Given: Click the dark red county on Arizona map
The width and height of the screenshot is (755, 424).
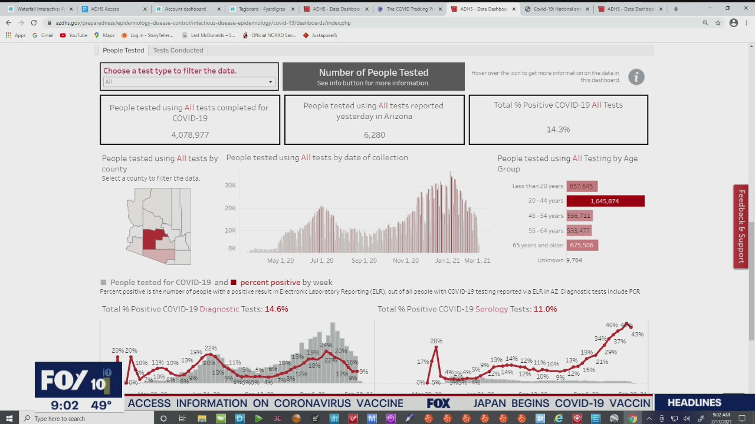Looking at the screenshot, I should [152, 239].
